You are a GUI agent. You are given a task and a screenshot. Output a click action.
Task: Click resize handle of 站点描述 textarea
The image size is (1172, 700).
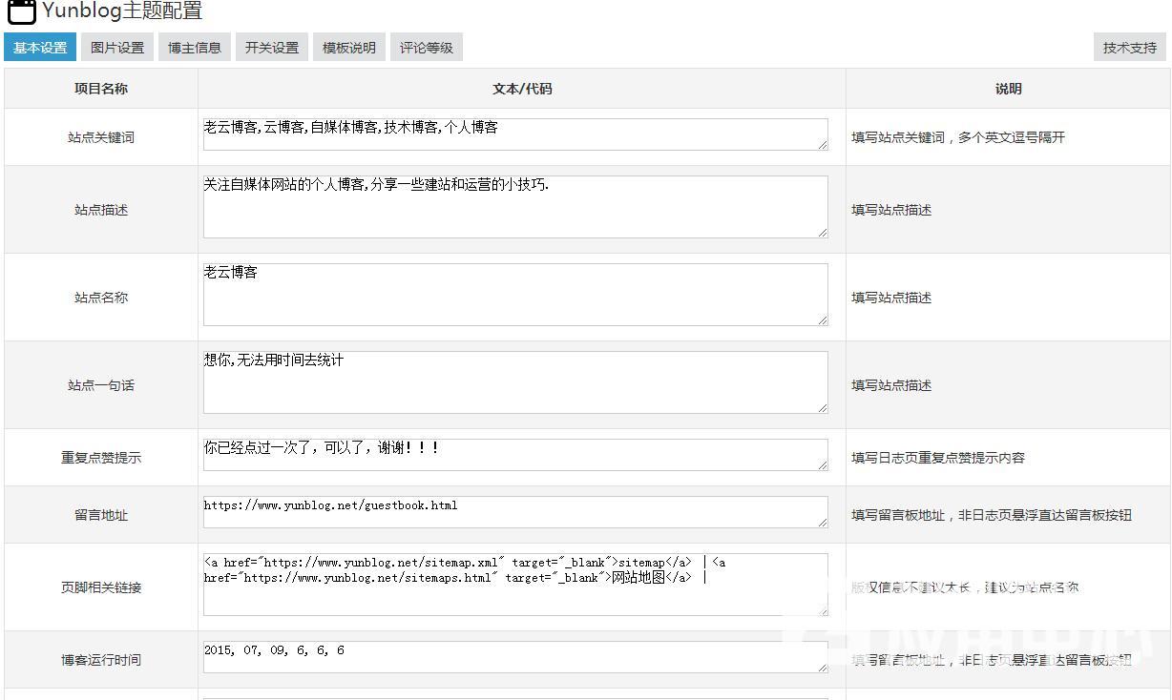tap(822, 232)
